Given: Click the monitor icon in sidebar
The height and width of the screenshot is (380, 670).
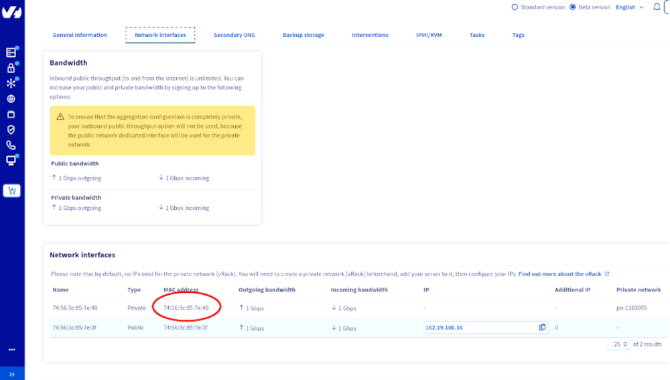Looking at the screenshot, I should coord(11,160).
